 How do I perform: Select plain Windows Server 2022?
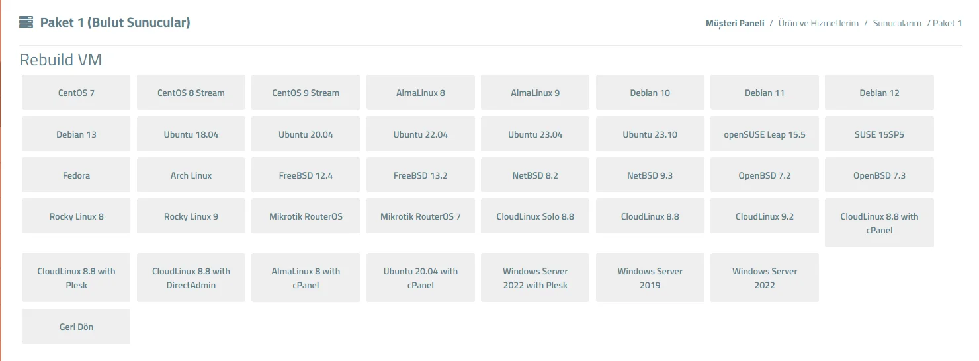[x=765, y=278]
